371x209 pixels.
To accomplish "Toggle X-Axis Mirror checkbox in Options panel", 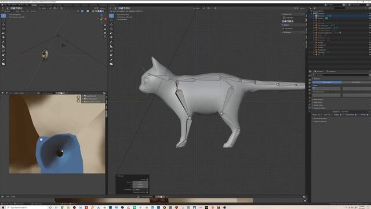I will [284, 28].
